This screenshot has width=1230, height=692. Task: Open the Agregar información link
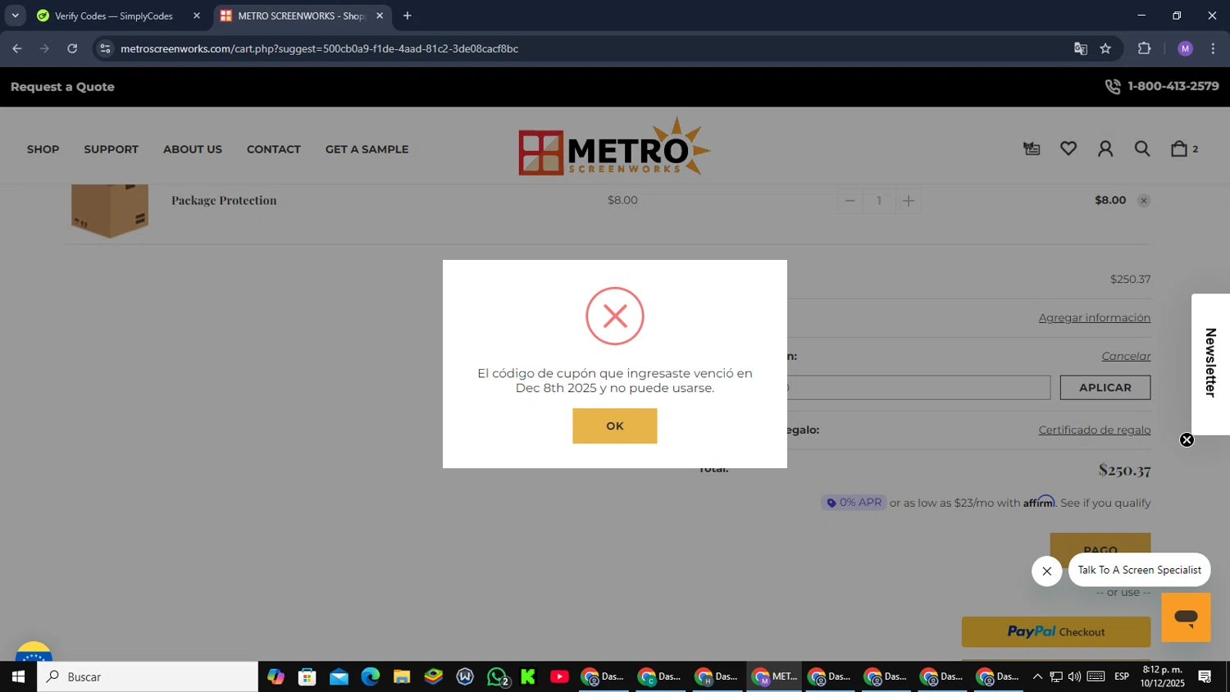1094,317
